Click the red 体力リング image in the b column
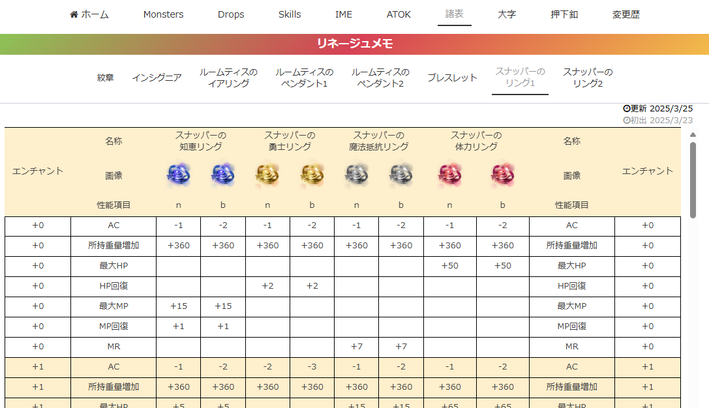The image size is (709, 408). coord(502,175)
